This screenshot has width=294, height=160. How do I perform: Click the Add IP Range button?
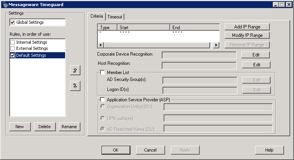[x=247, y=27]
